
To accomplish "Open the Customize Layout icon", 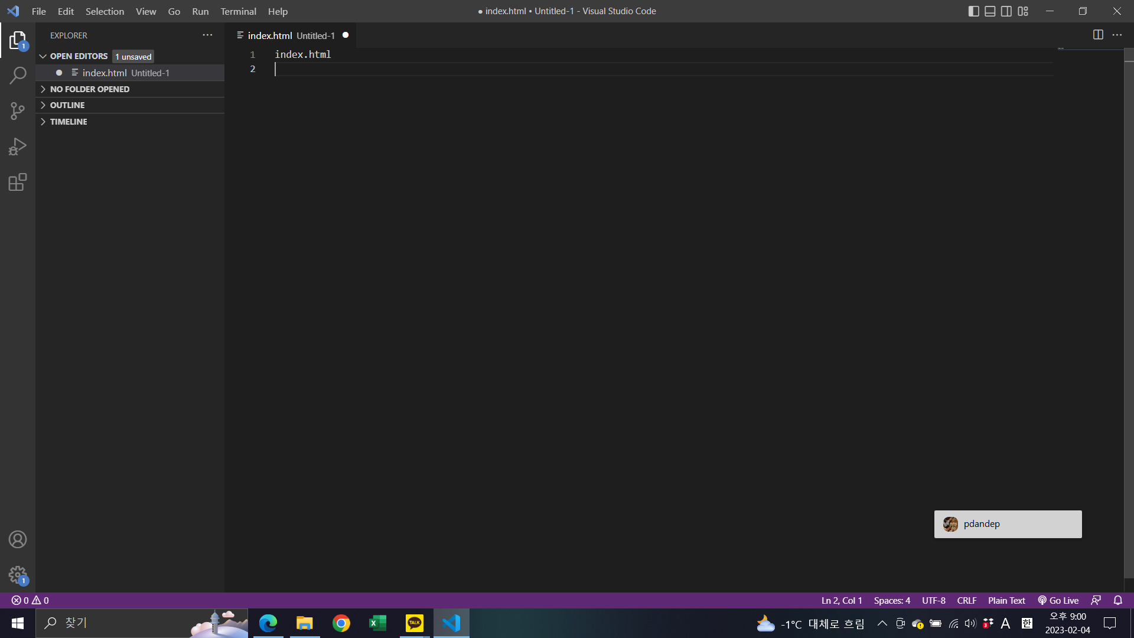I will click(1023, 11).
